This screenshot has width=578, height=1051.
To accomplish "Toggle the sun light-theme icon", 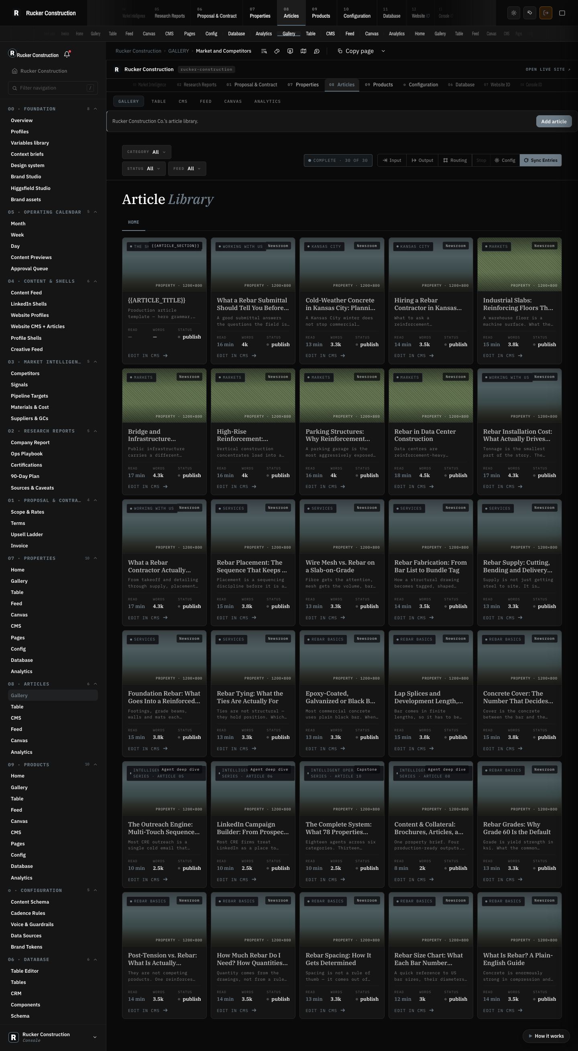I will [513, 13].
